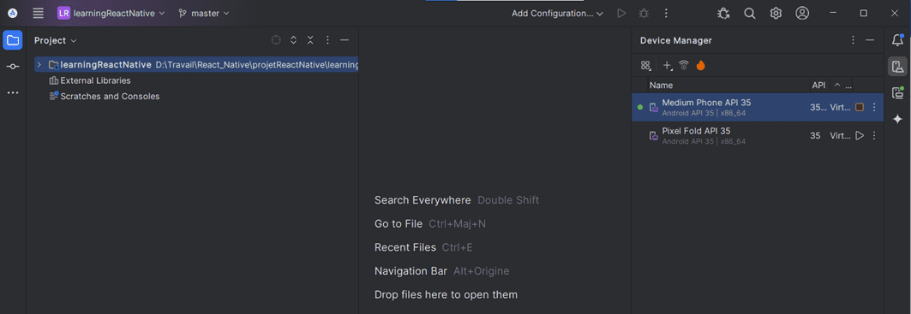Sort devices by API column header
Image resolution: width=911 pixels, height=314 pixels.
[818, 86]
